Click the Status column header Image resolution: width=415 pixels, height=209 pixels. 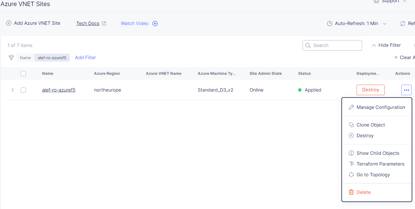coord(304,73)
